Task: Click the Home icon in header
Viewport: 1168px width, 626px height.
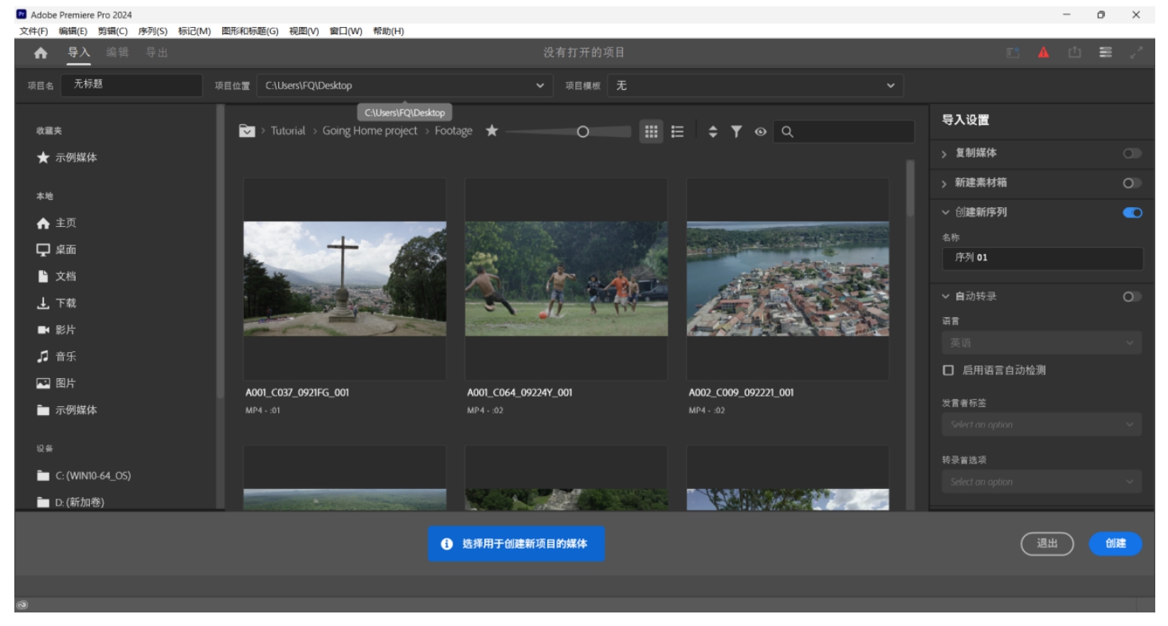Action: click(41, 53)
